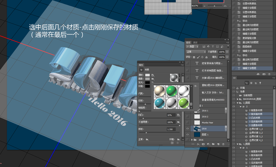Filter layers by shape layer icon

tap(217, 46)
